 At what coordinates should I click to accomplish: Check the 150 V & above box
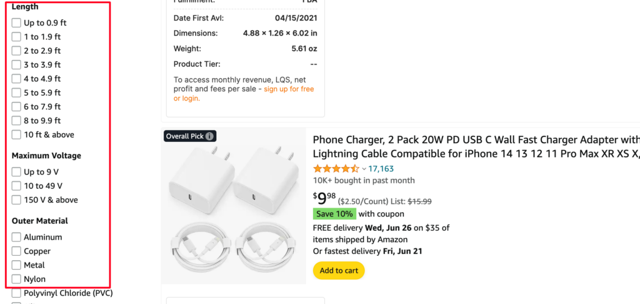pos(16,200)
